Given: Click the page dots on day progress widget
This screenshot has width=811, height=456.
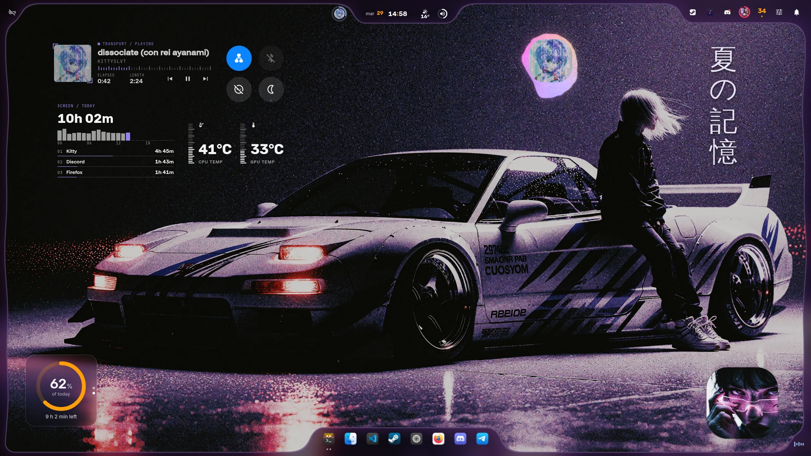Looking at the screenshot, I should [x=94, y=391].
